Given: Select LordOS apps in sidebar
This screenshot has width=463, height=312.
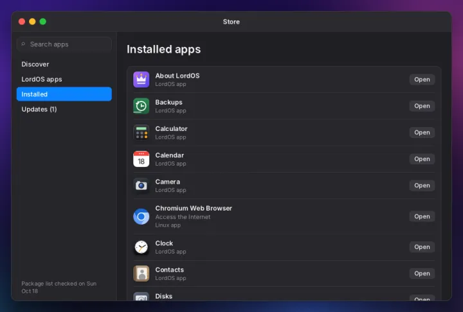Looking at the screenshot, I should (64, 80).
